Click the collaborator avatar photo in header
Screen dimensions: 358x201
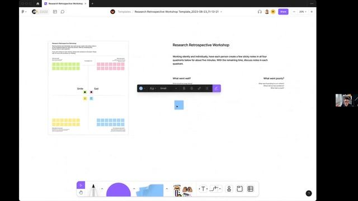click(x=267, y=12)
